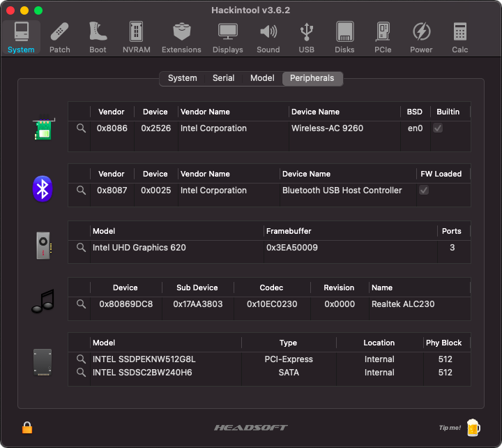Image resolution: width=502 pixels, height=448 pixels.
Task: Click the Tip me! text
Action: tap(450, 428)
